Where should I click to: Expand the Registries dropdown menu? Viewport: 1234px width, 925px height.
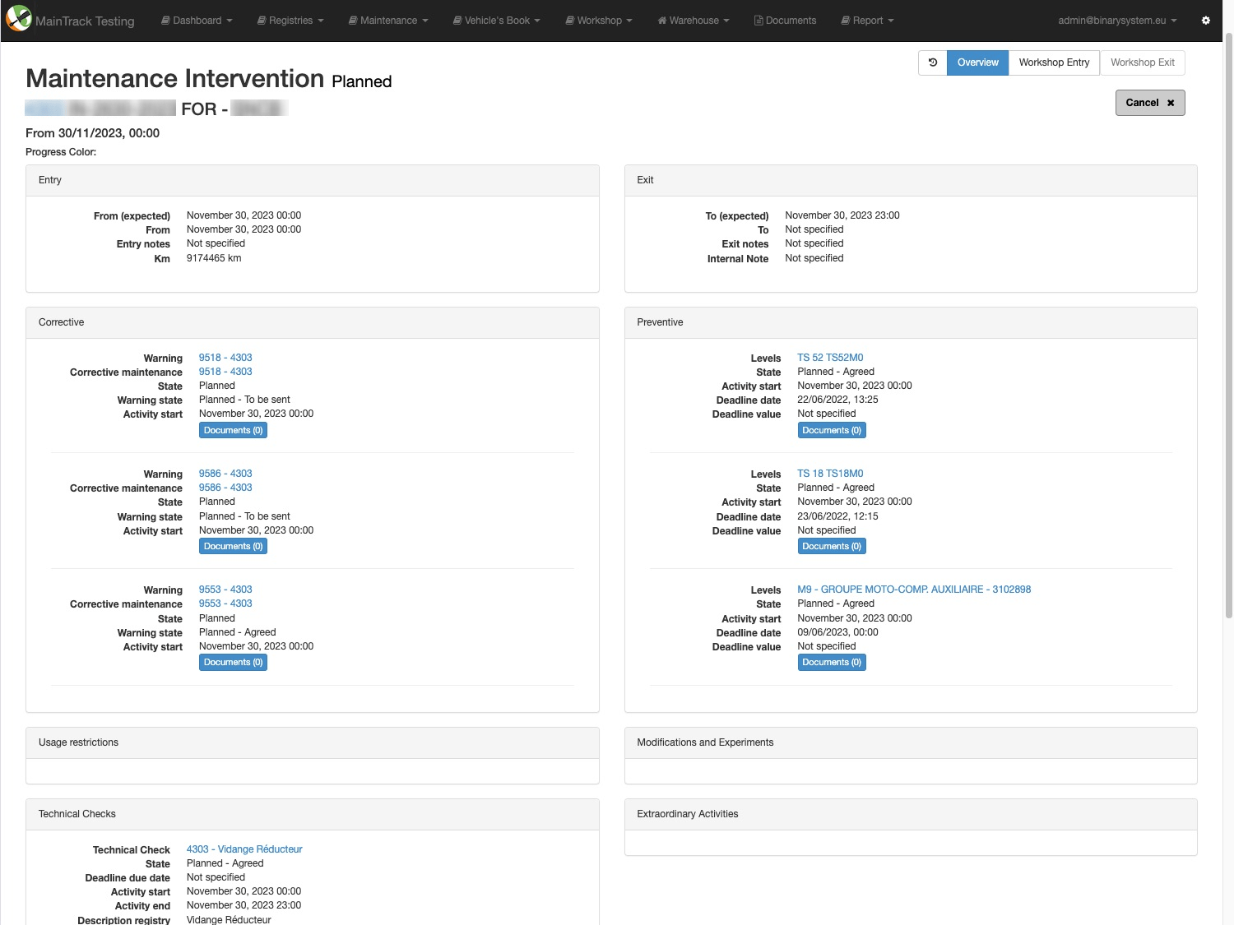(290, 21)
